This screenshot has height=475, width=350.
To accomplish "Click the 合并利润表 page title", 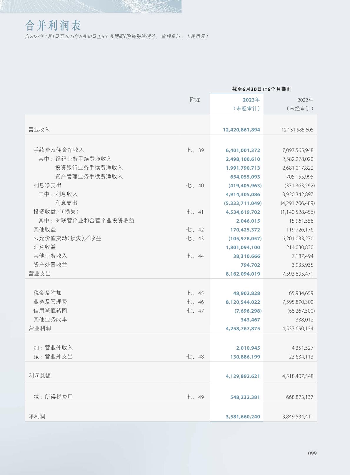I will tap(53, 26).
